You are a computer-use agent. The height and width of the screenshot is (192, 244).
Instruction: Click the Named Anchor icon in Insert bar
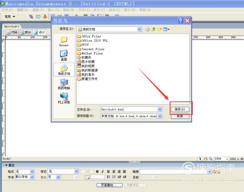45,16
